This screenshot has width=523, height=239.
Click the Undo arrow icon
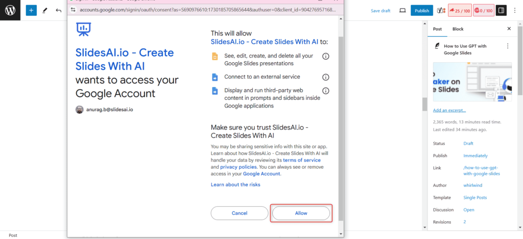click(x=58, y=10)
